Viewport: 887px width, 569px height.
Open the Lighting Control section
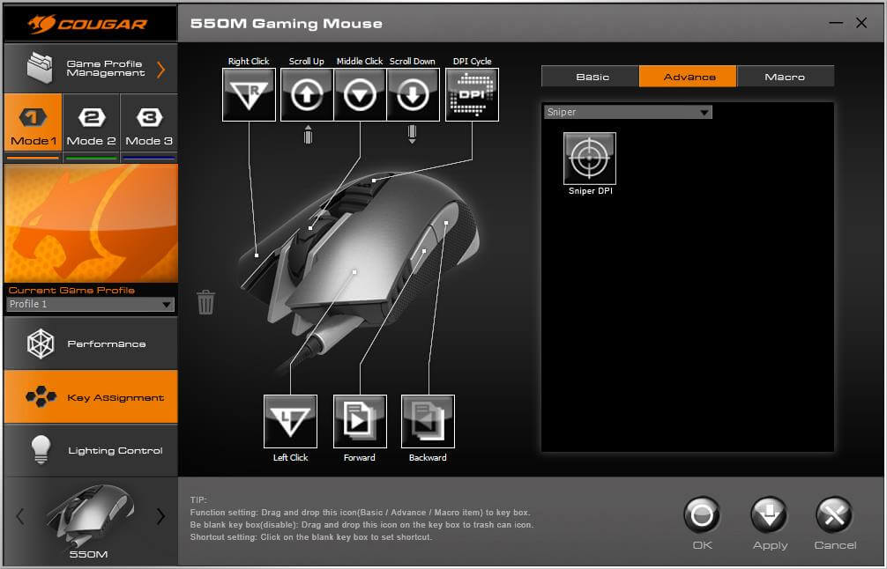(90, 450)
